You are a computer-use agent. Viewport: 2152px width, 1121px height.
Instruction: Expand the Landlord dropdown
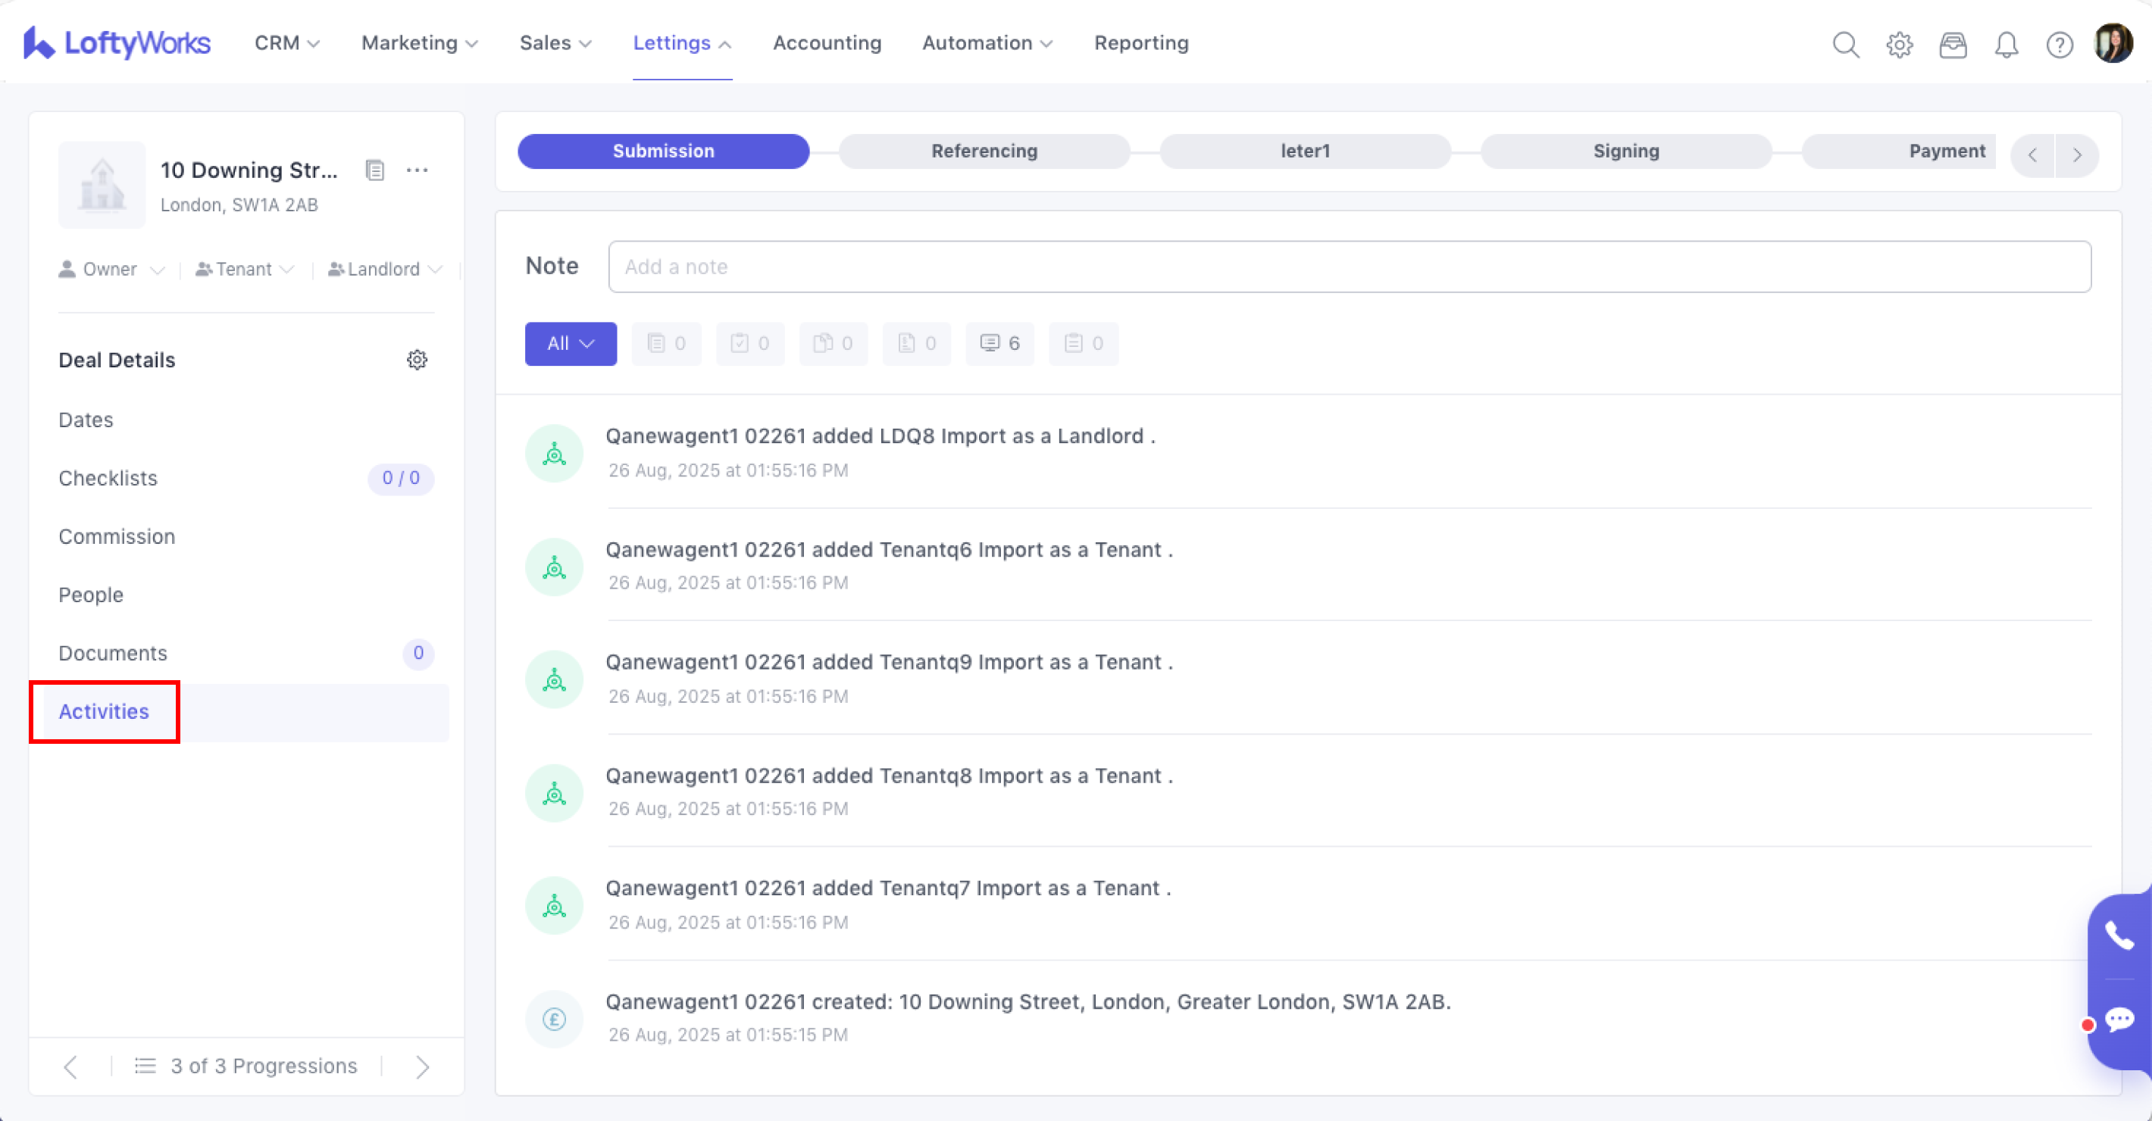point(384,269)
